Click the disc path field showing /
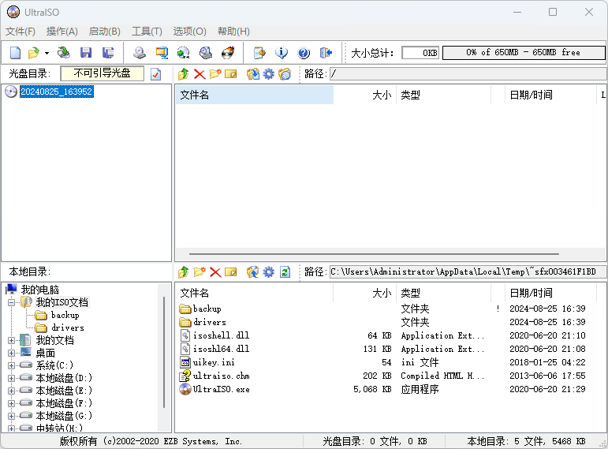 468,73
